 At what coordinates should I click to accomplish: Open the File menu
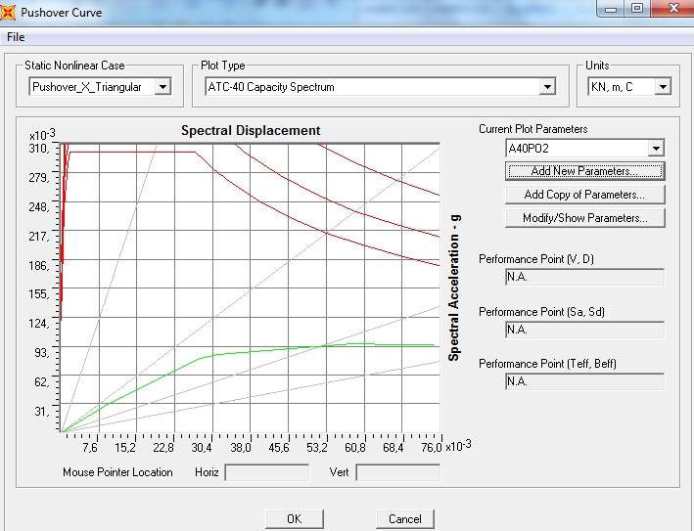(x=16, y=37)
